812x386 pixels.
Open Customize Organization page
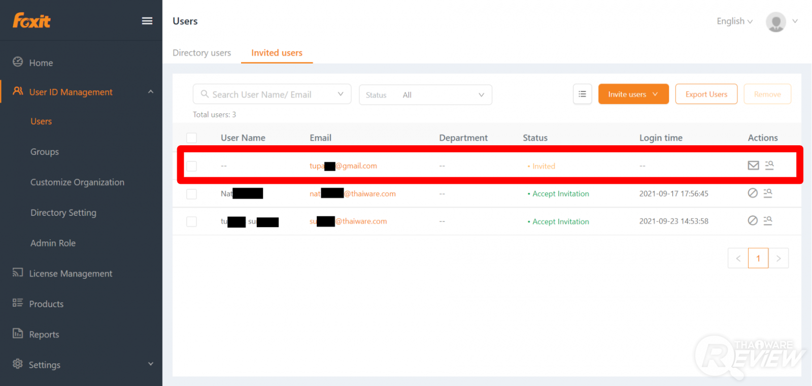pyautogui.click(x=77, y=182)
